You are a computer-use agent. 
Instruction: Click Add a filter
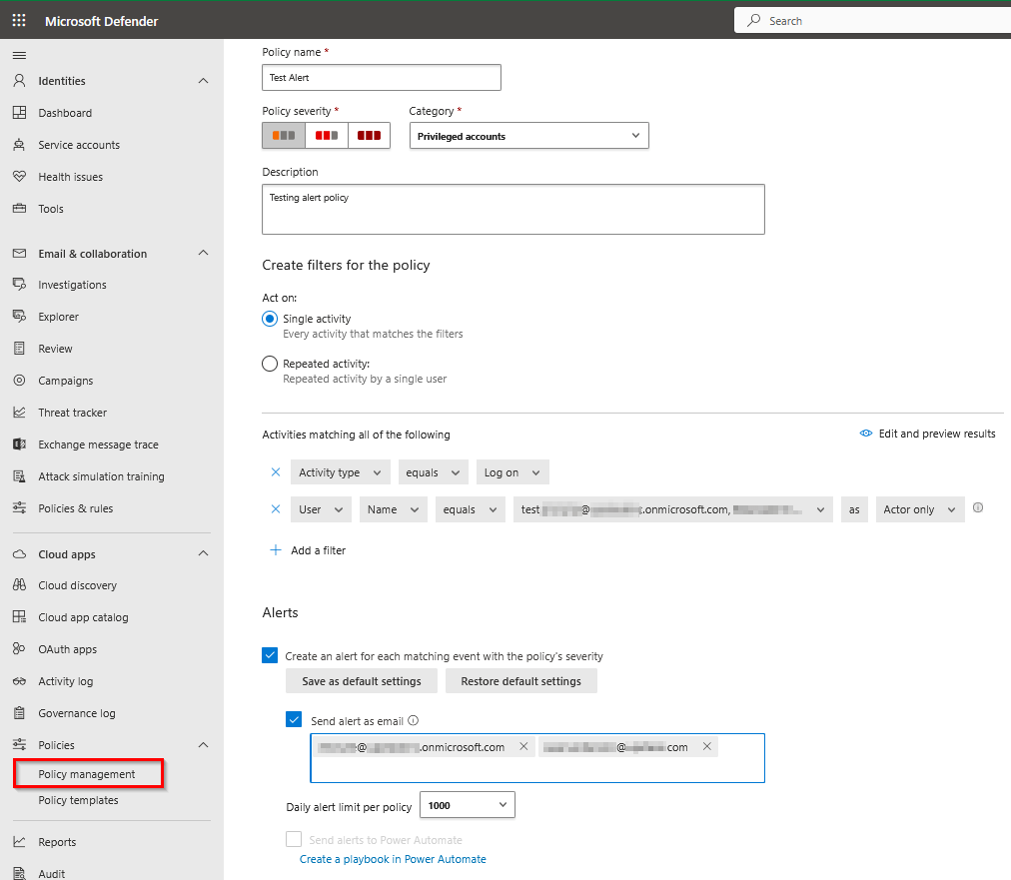(308, 550)
